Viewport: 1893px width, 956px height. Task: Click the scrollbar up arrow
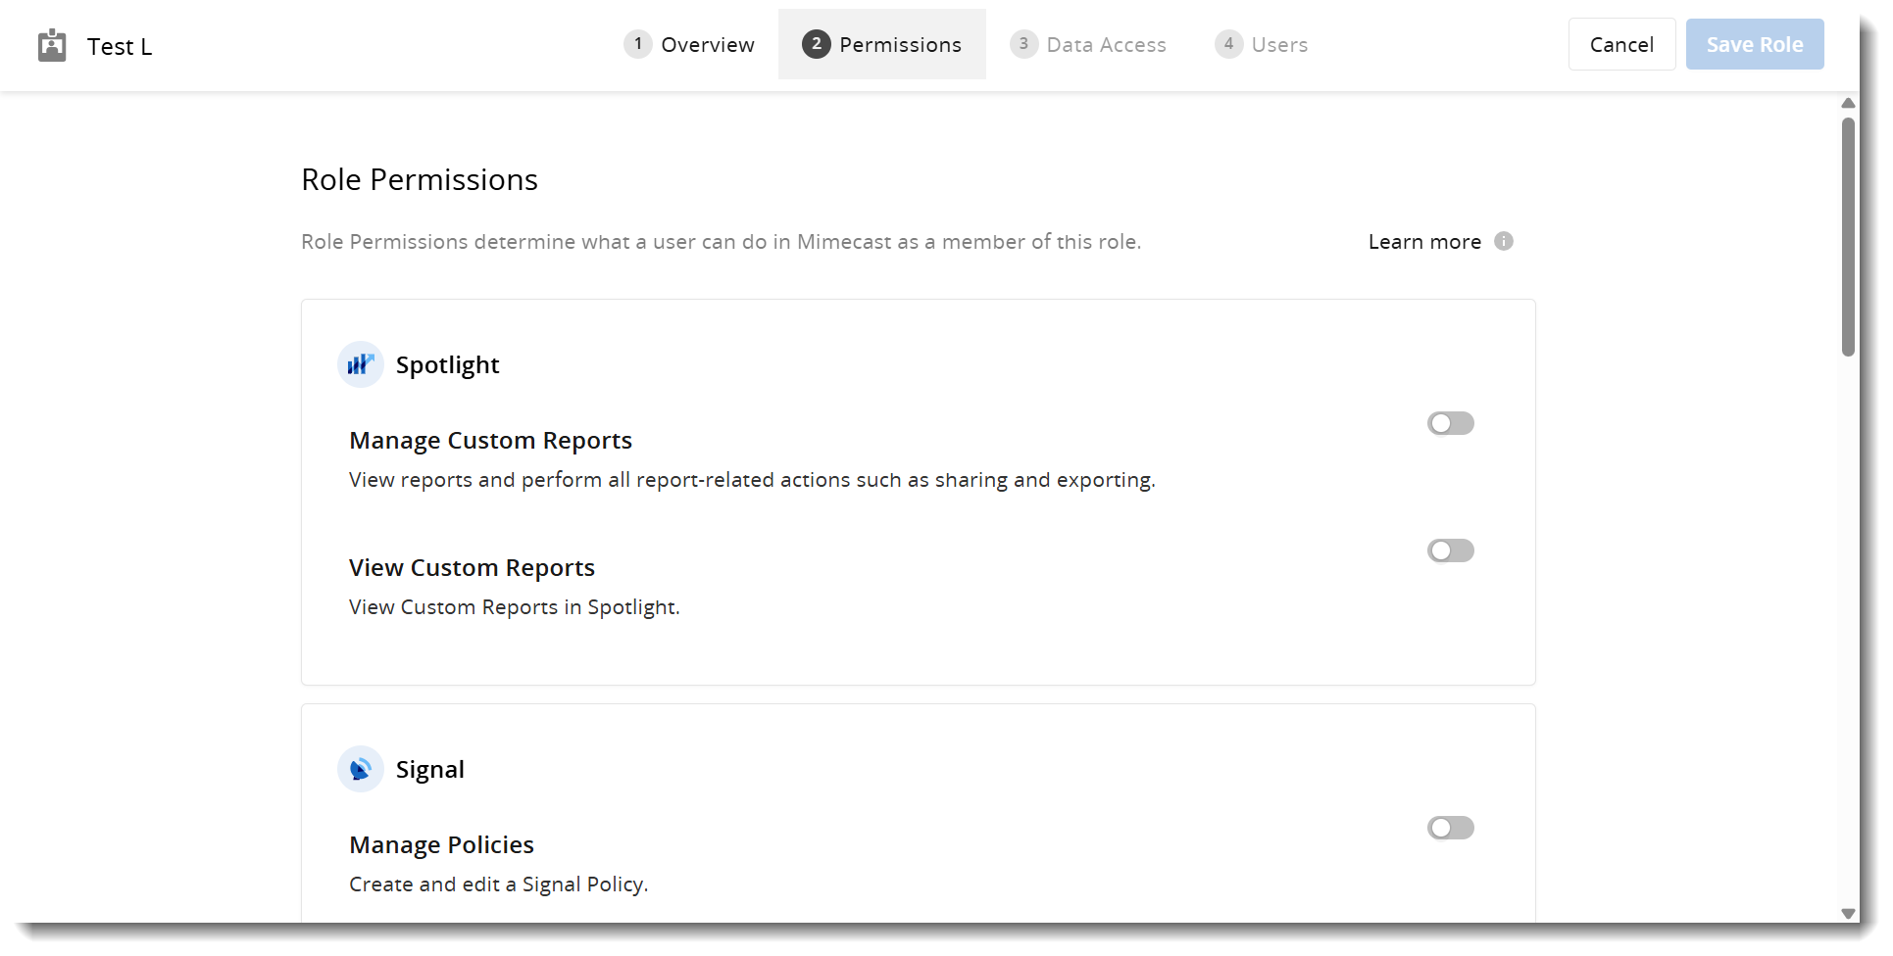[1848, 103]
